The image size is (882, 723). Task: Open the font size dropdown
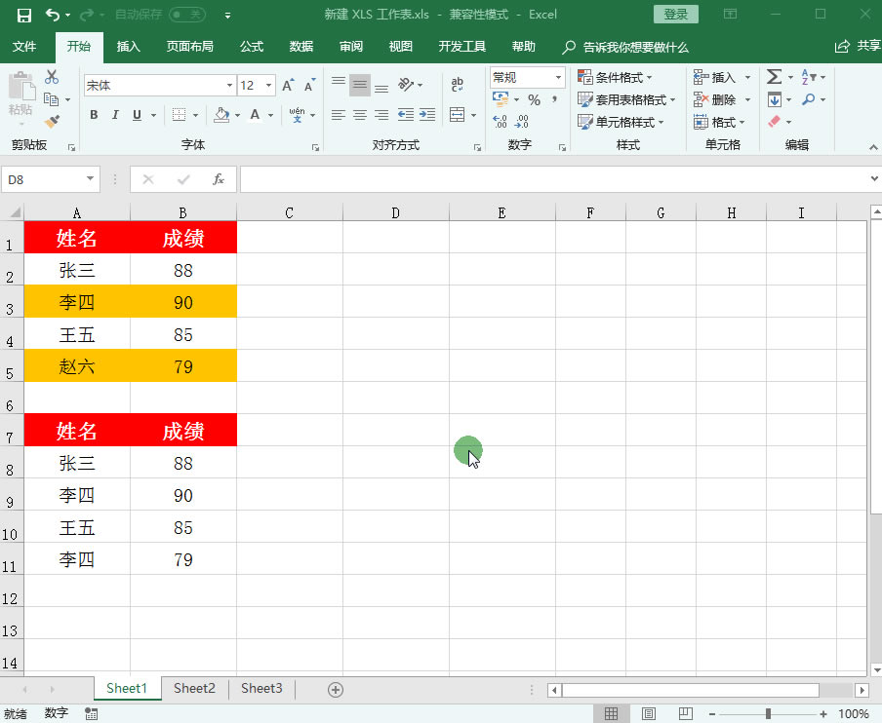[x=266, y=85]
